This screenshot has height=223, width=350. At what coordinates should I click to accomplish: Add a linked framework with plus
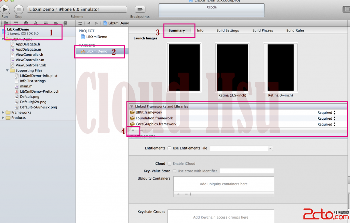(x=133, y=130)
